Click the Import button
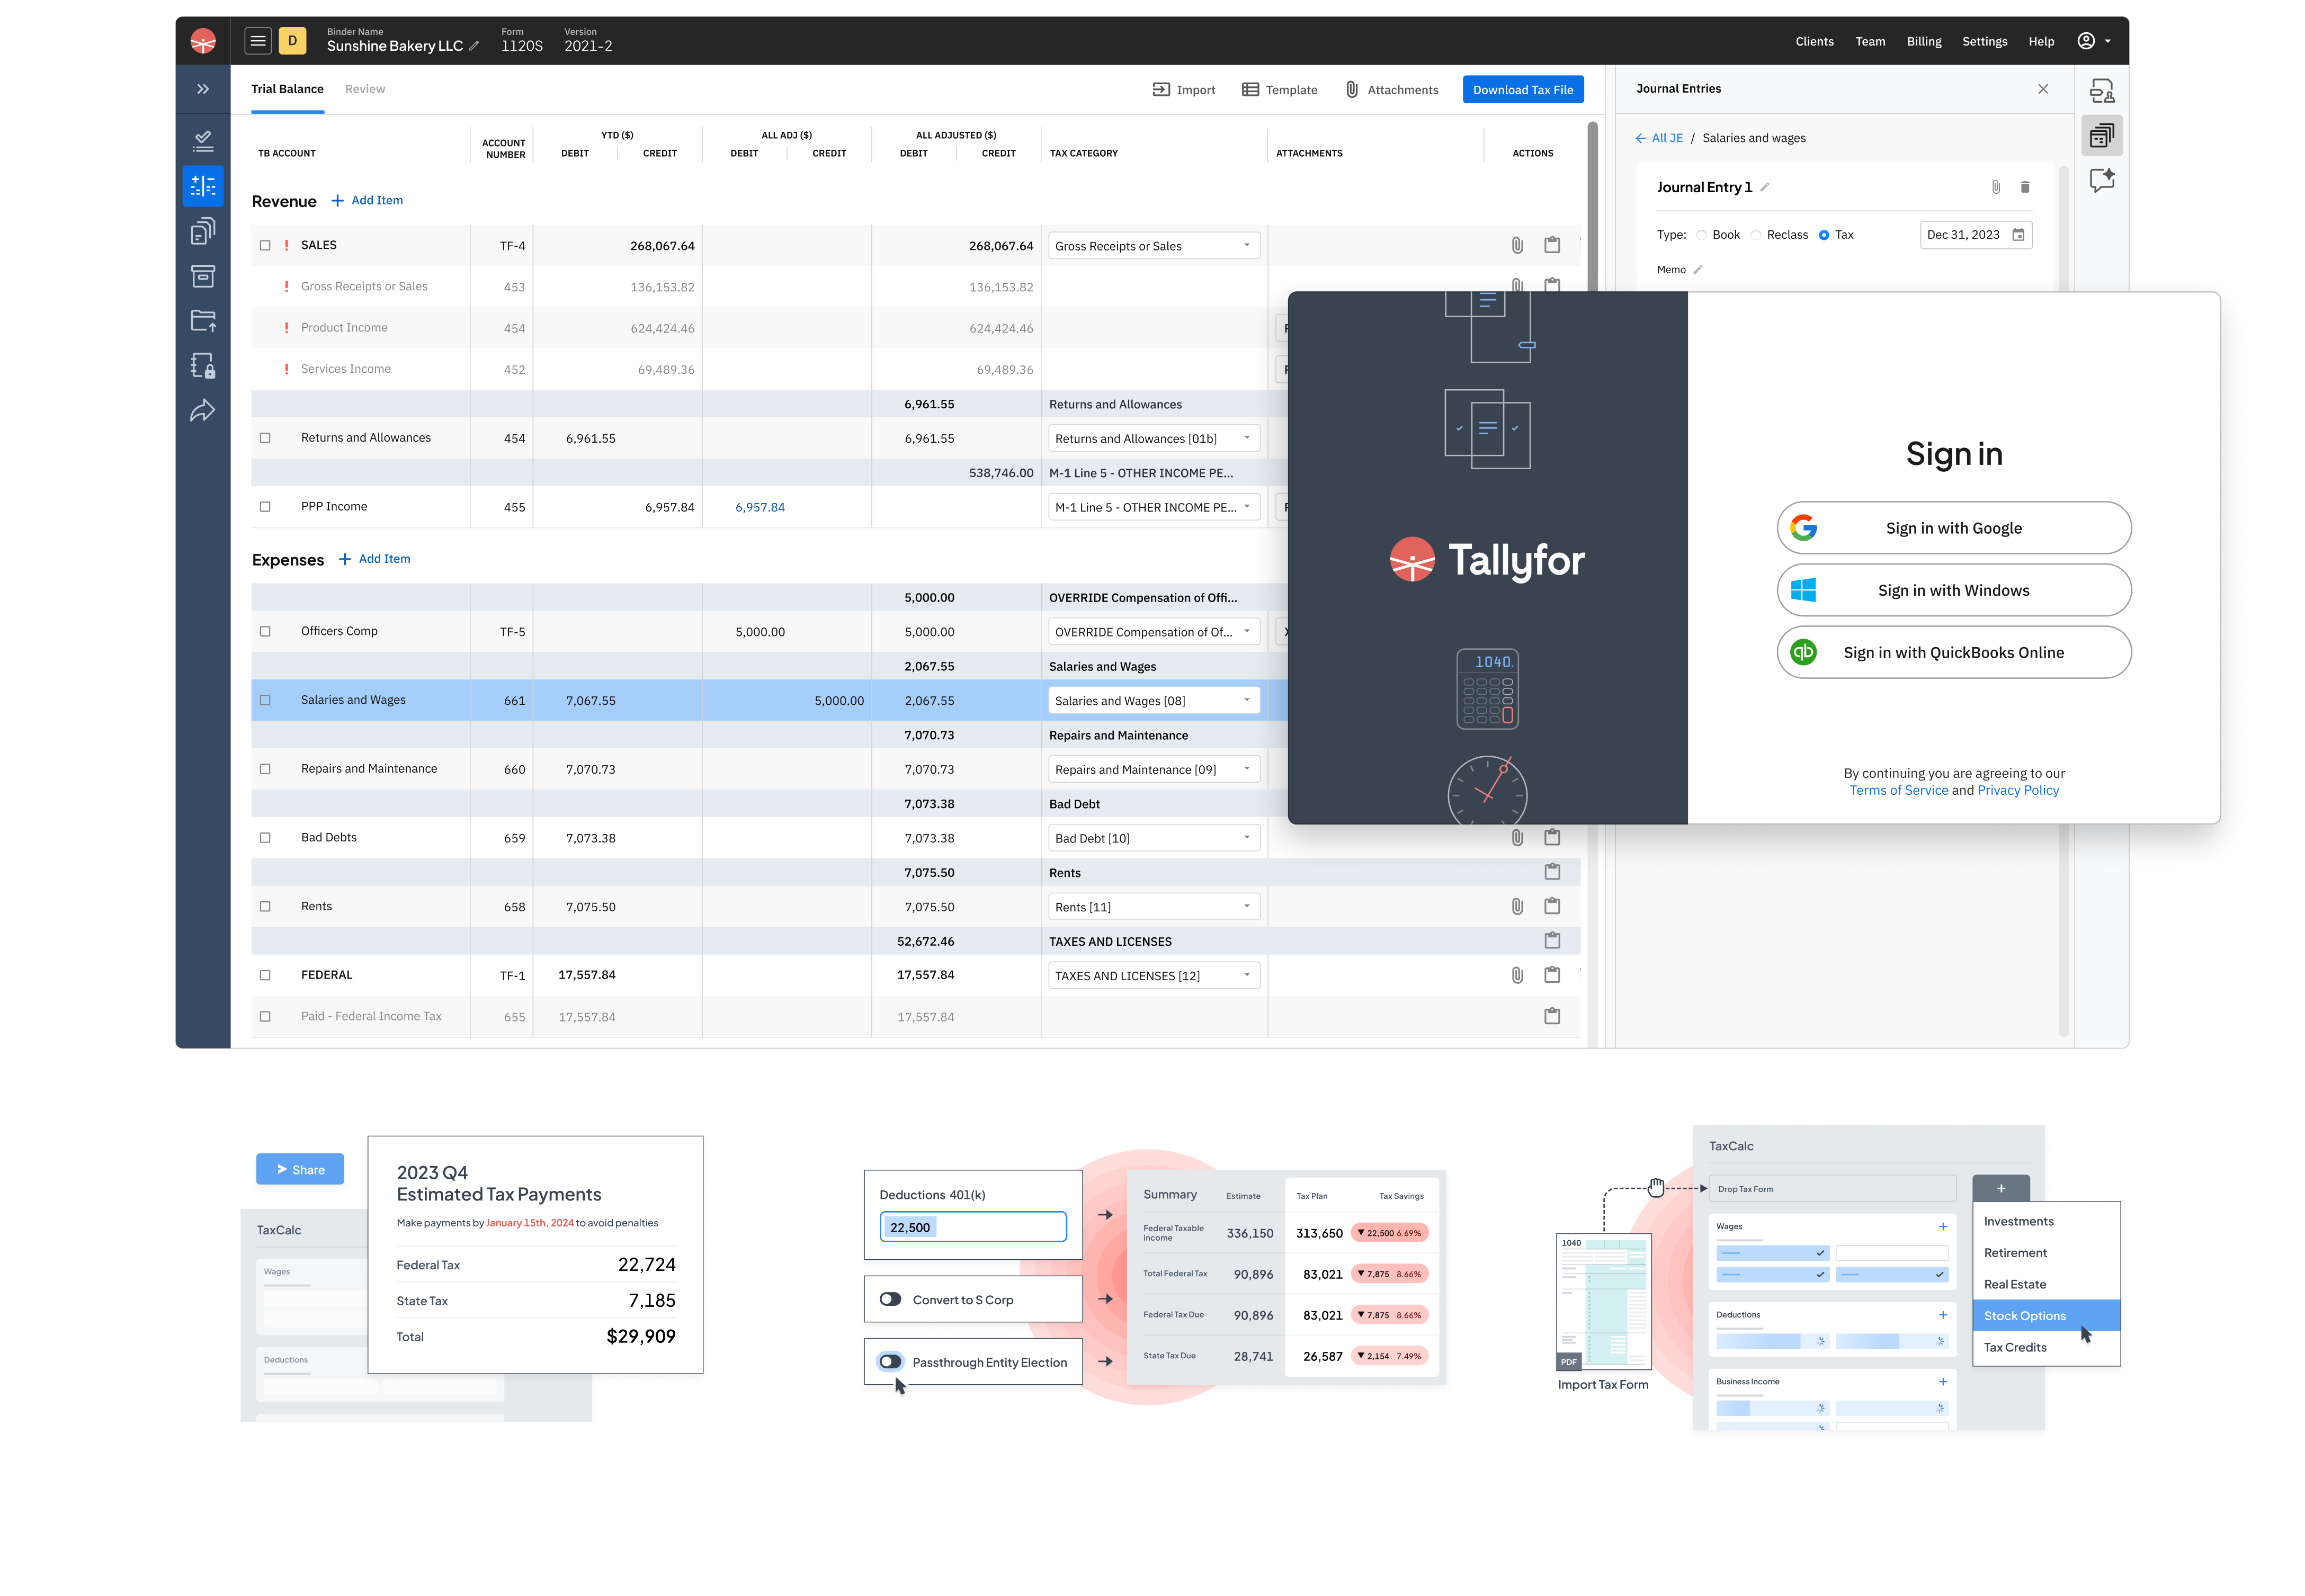 pyautogui.click(x=1184, y=90)
